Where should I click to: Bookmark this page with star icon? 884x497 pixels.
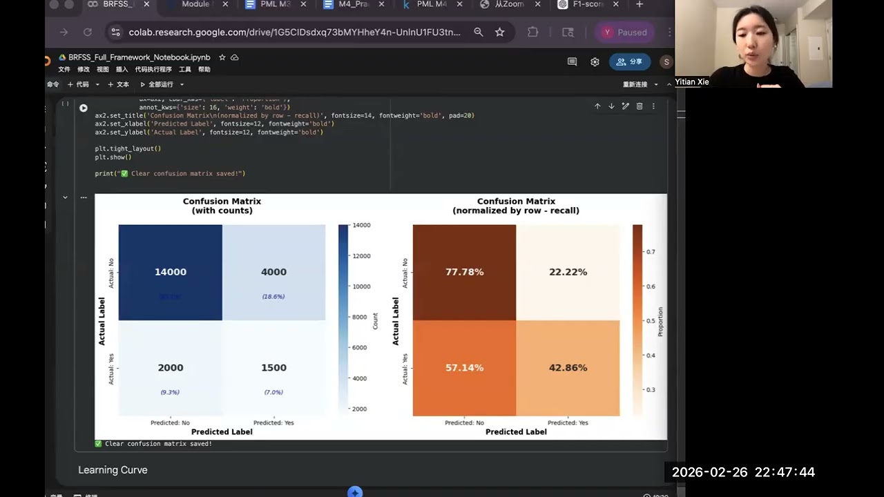pos(500,32)
